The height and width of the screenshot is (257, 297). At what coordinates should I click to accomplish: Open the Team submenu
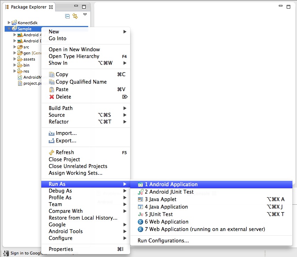click(x=86, y=204)
